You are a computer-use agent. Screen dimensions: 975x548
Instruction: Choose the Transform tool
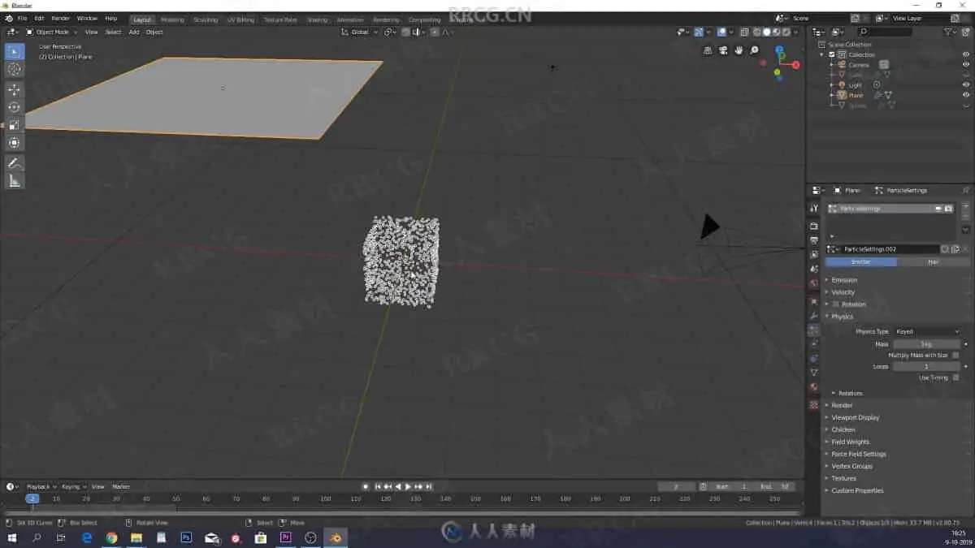(x=14, y=143)
